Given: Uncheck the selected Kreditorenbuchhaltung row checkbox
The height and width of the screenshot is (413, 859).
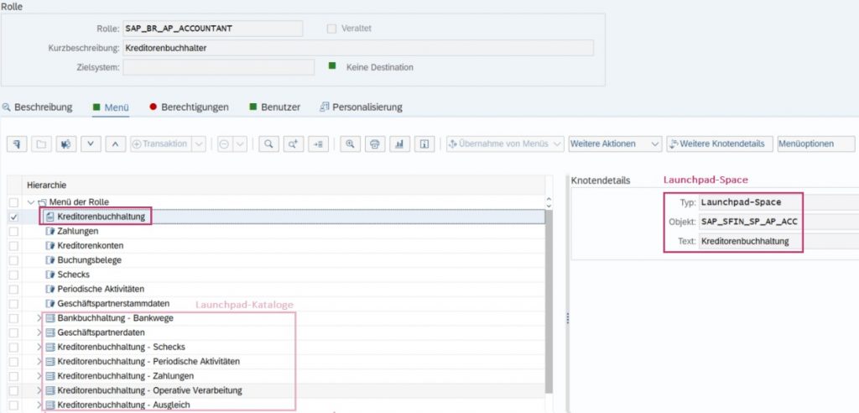Looking at the screenshot, I should 13,217.
